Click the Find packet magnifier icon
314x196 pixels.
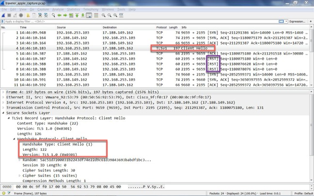tap(53, 15)
